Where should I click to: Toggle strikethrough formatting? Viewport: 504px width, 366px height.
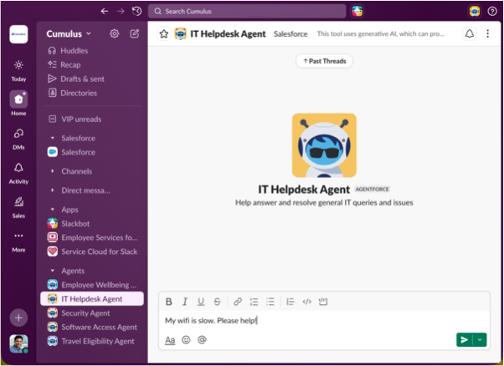coord(218,302)
